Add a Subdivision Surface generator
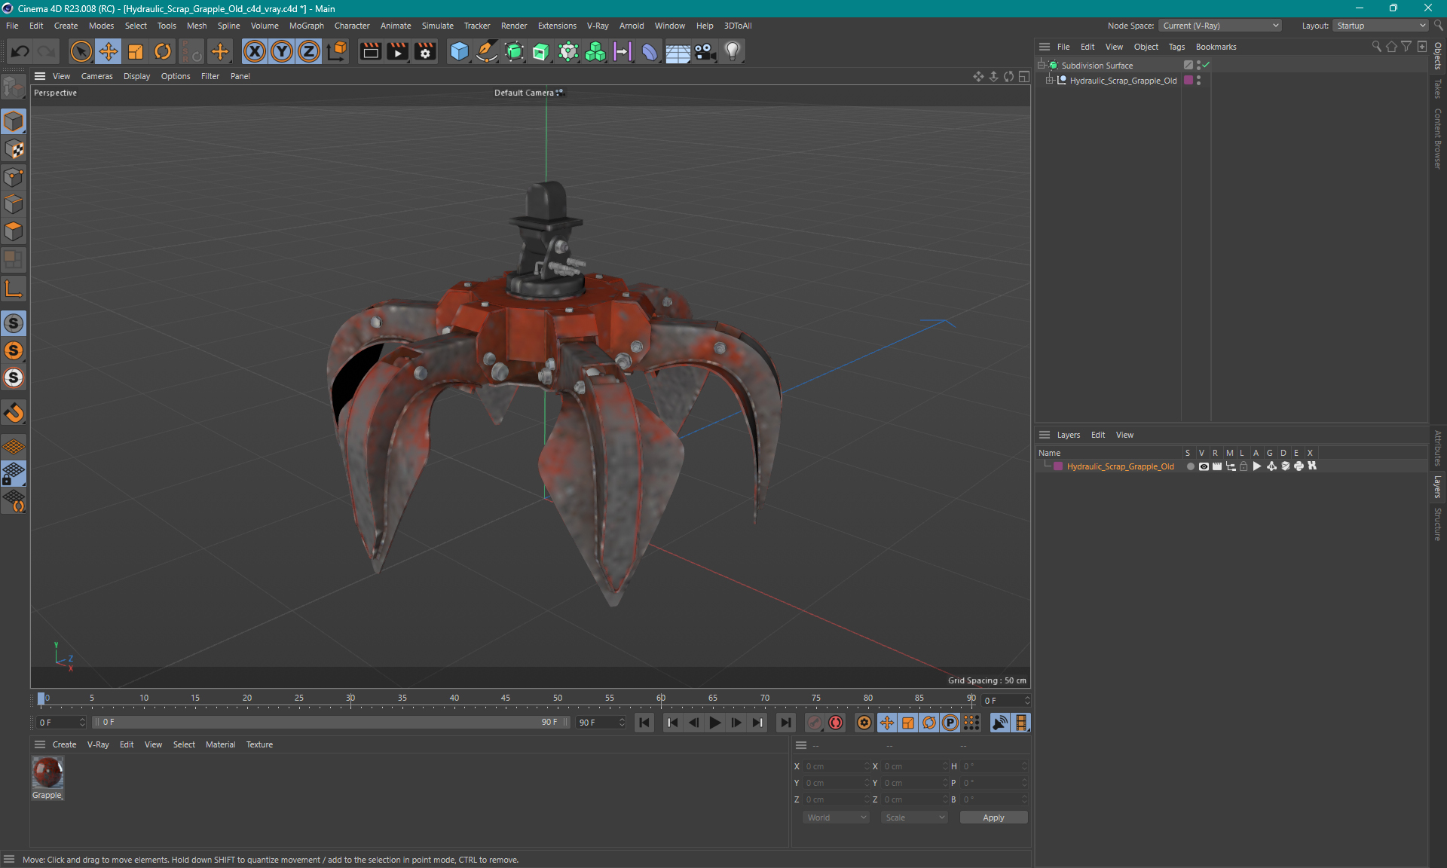 [x=514, y=51]
